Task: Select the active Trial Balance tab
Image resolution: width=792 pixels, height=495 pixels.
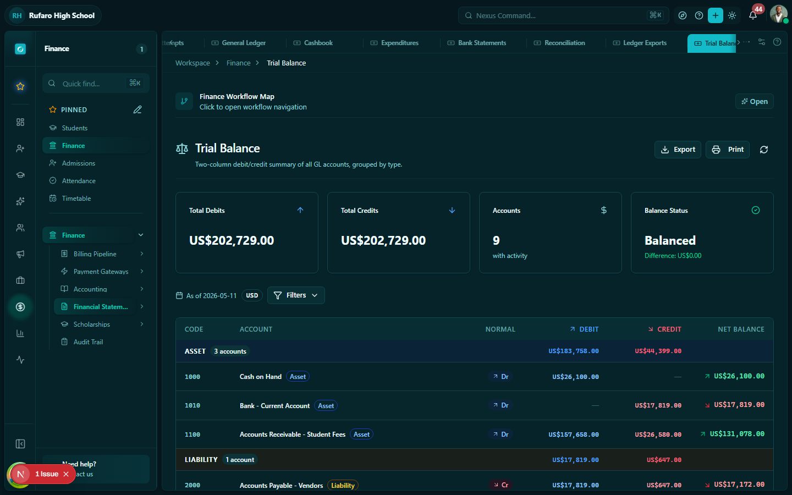Action: click(712, 43)
